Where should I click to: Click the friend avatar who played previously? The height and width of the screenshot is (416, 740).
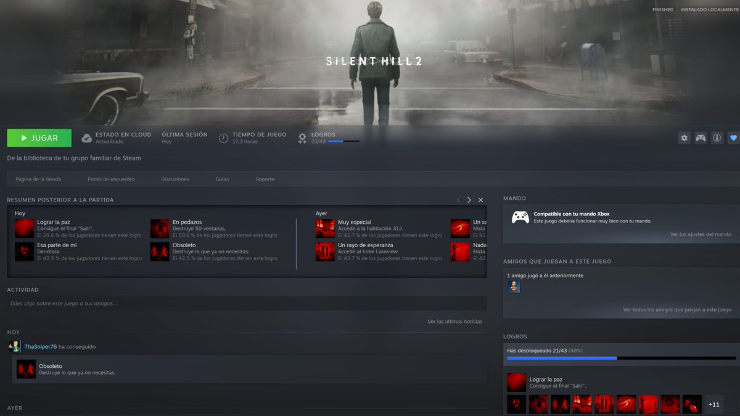tap(514, 287)
